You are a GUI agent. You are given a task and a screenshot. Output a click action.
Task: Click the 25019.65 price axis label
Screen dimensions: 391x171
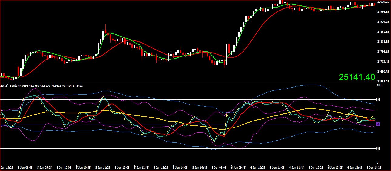click(383, 2)
